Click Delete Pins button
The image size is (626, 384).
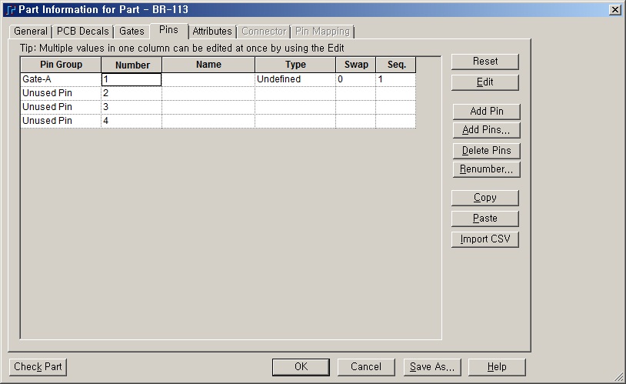(484, 151)
